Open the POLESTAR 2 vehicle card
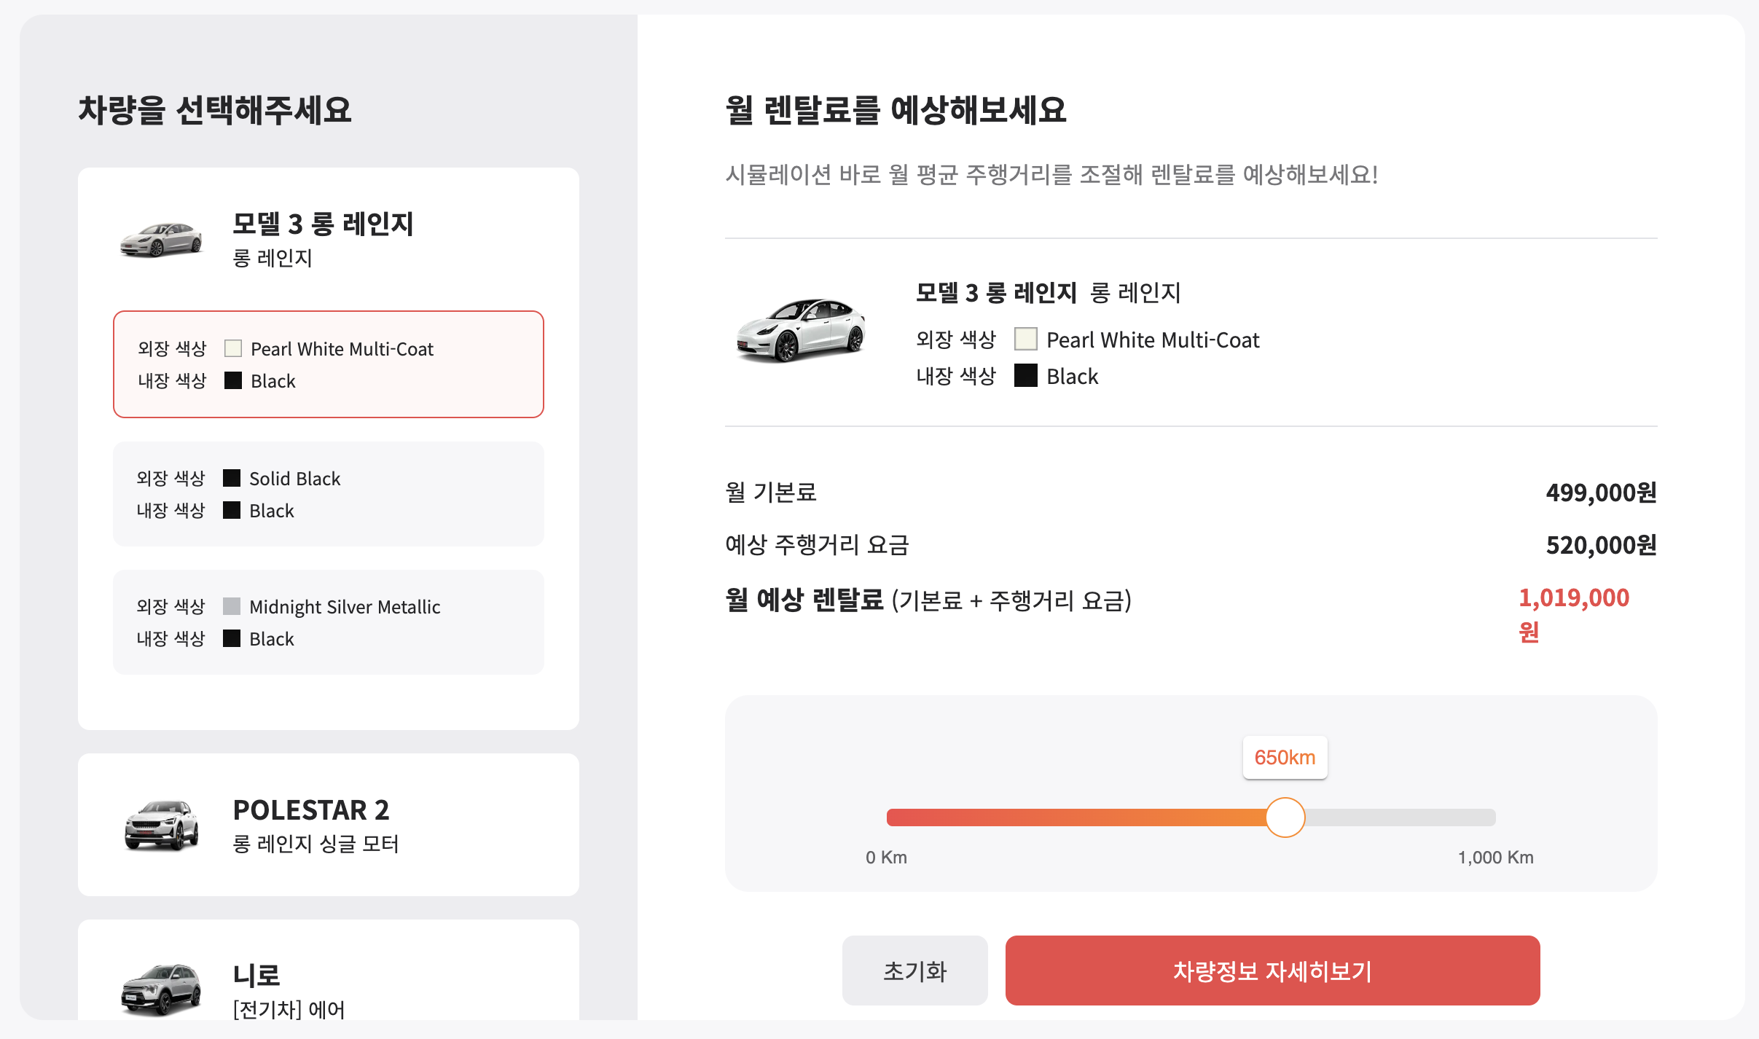The width and height of the screenshot is (1759, 1039). 329,825
